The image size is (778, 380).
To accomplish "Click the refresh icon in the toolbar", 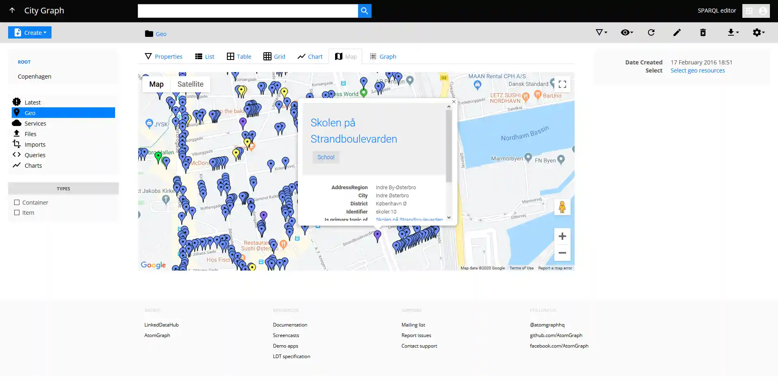I will click(651, 32).
